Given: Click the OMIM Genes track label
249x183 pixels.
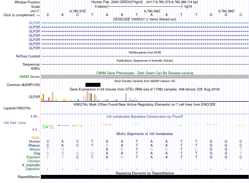Looking at the screenshot, I should (x=30, y=77).
